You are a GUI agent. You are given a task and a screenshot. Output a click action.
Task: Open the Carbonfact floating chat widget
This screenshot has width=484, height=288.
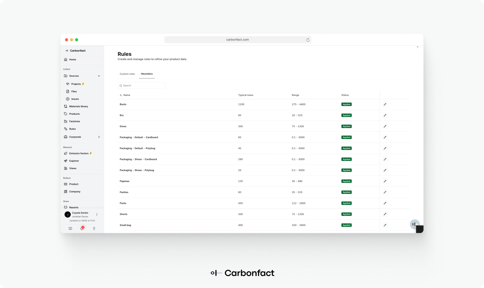pyautogui.click(x=414, y=224)
